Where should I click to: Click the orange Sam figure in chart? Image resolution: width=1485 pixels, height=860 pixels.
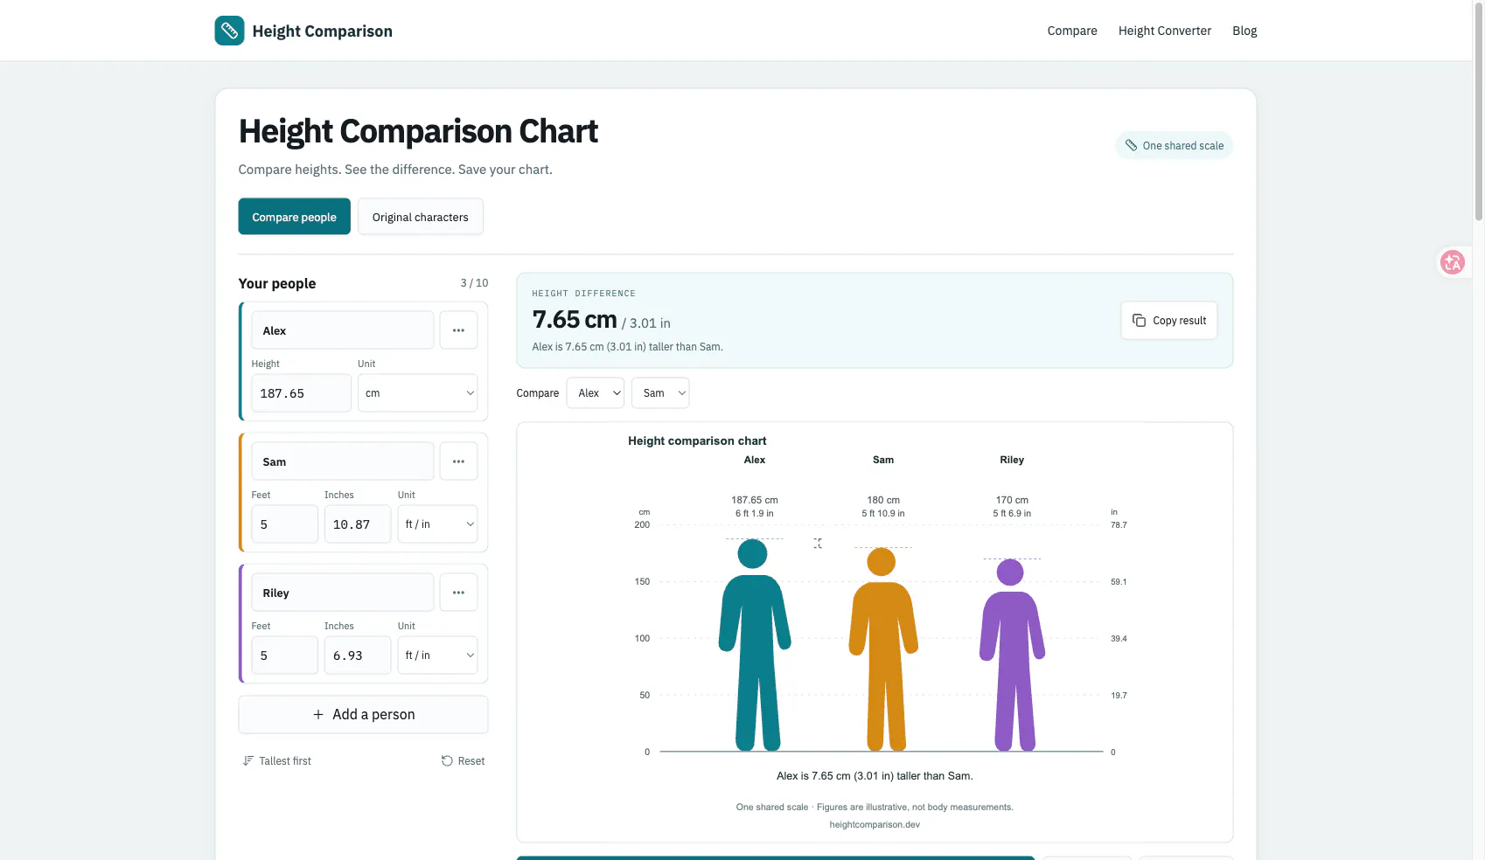(883, 649)
